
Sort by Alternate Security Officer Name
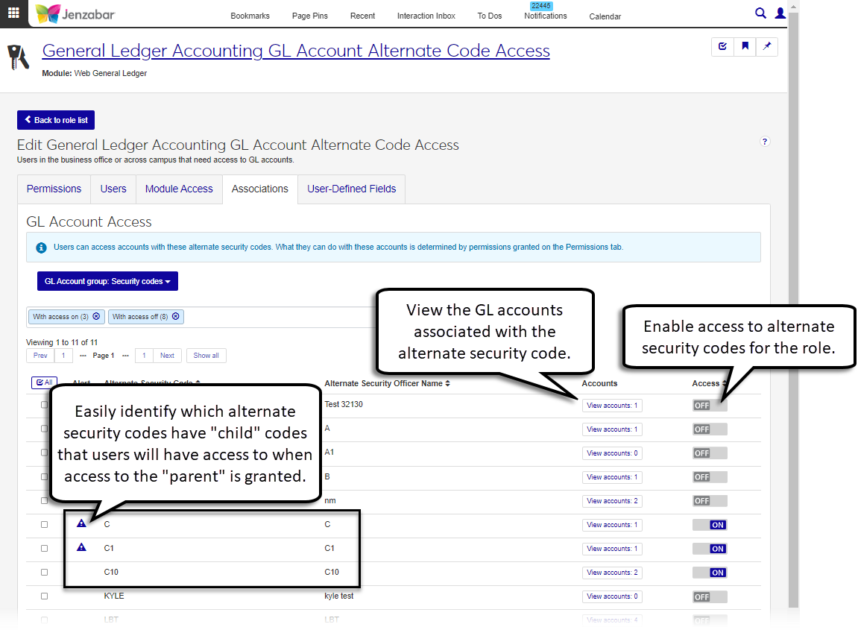(388, 383)
